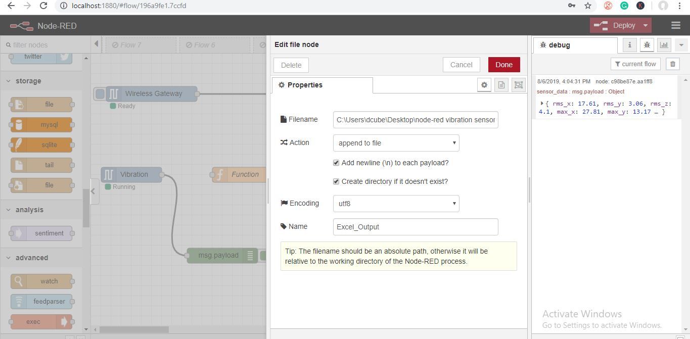Click the palette vertical scrollbar thumb
This screenshot has width=690, height=339.
(86, 208)
